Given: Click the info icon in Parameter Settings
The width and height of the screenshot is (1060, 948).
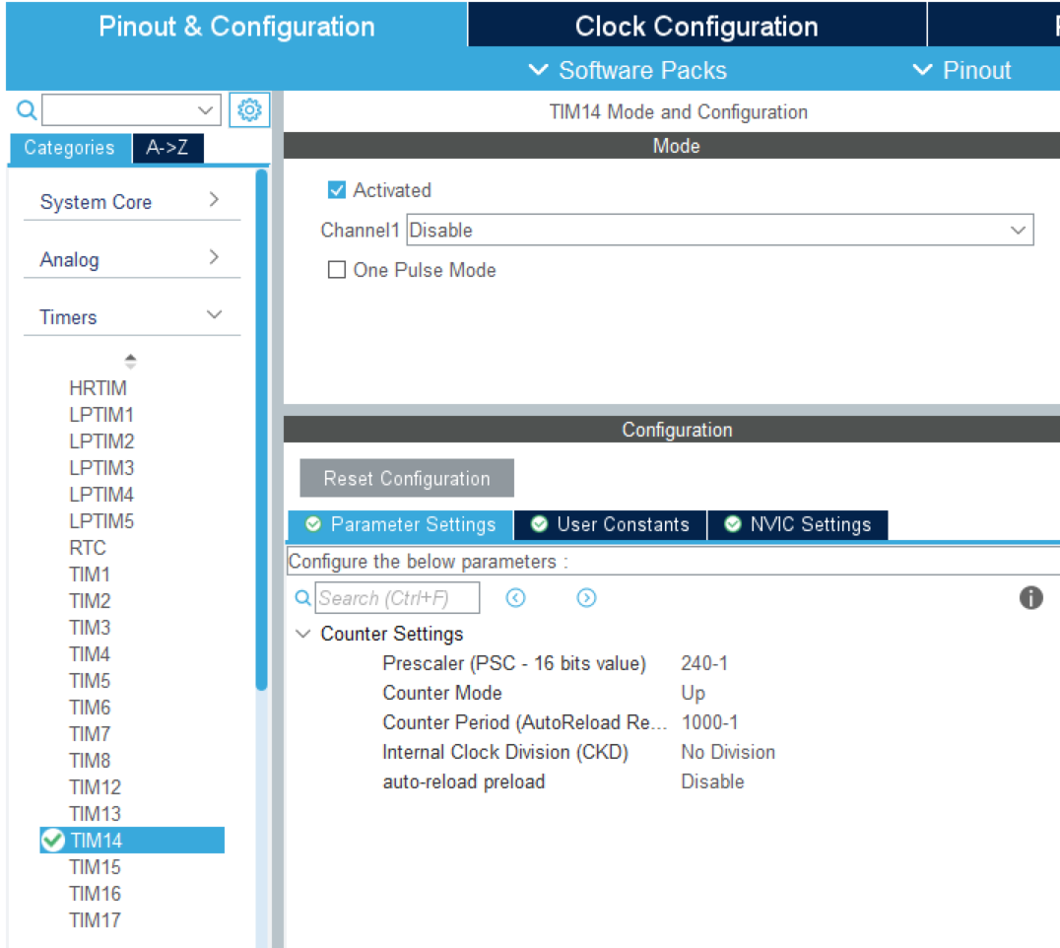Looking at the screenshot, I should point(1030,597).
